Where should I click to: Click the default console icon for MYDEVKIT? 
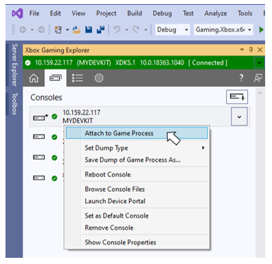(x=41, y=117)
